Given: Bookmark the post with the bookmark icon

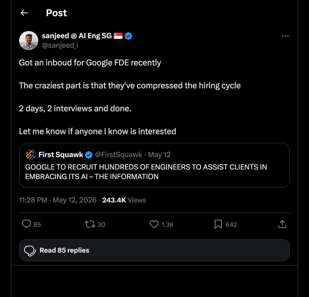Looking at the screenshot, I should click(x=218, y=224).
